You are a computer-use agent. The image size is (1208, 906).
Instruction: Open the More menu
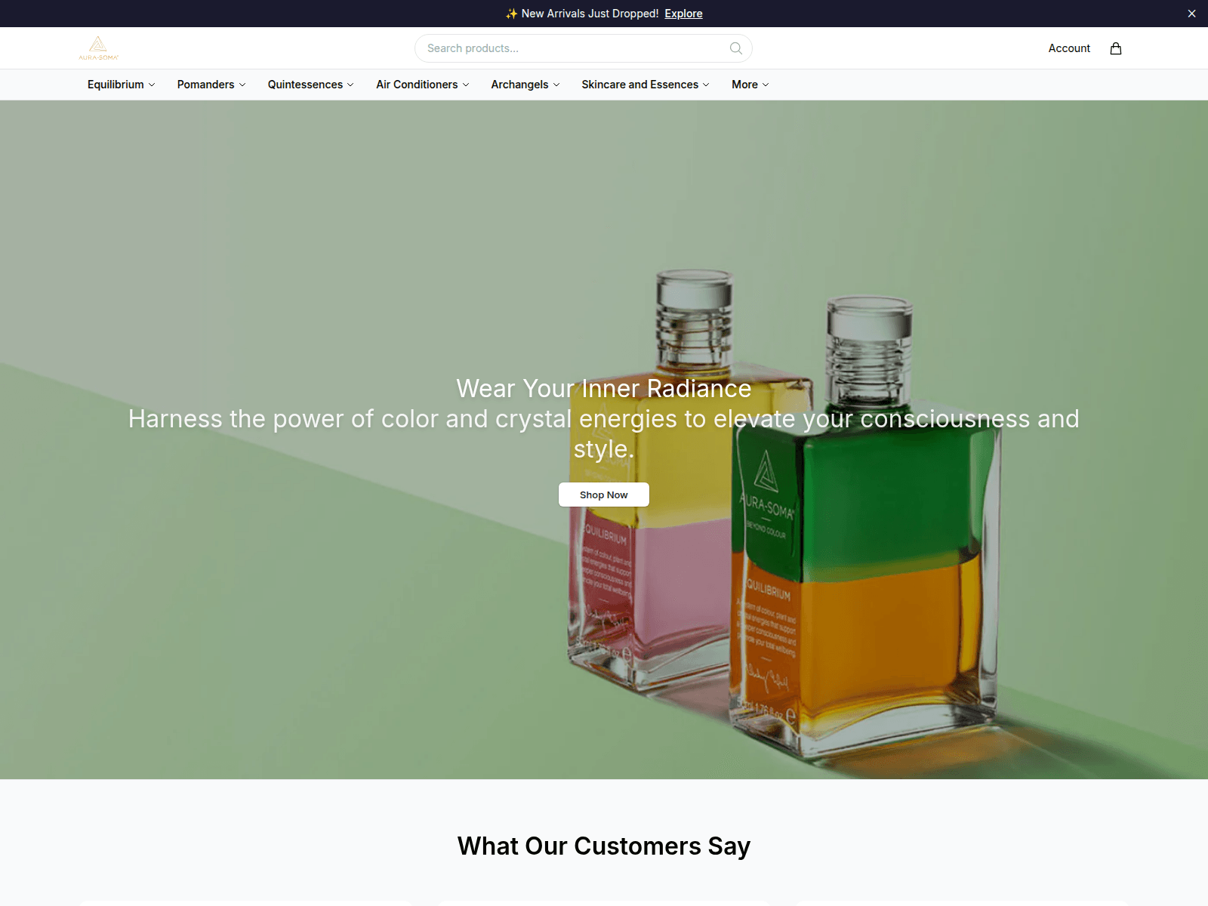(750, 85)
